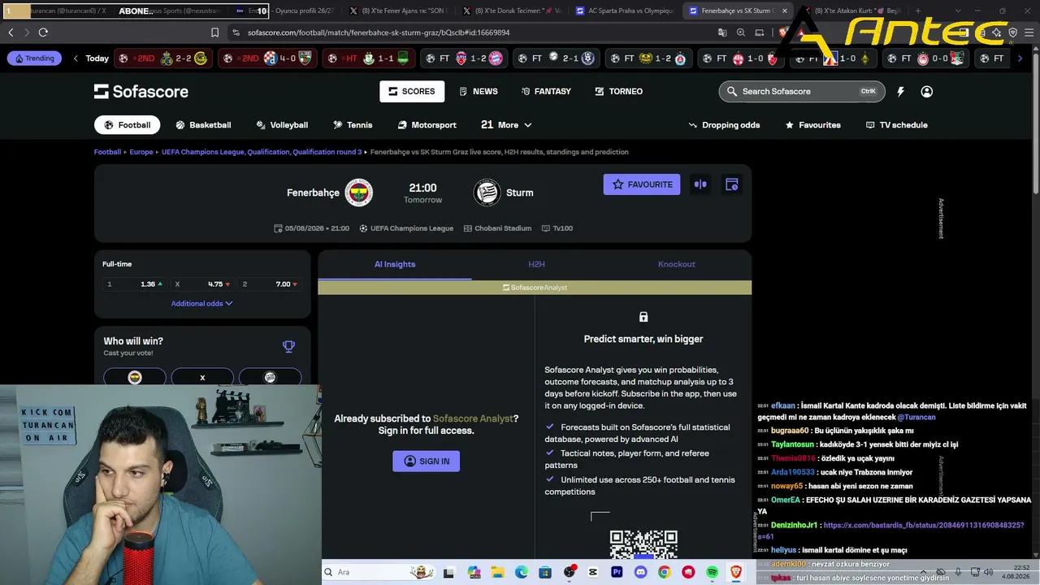Click the Football breadcrumb link
This screenshot has width=1040, height=585.
point(107,152)
